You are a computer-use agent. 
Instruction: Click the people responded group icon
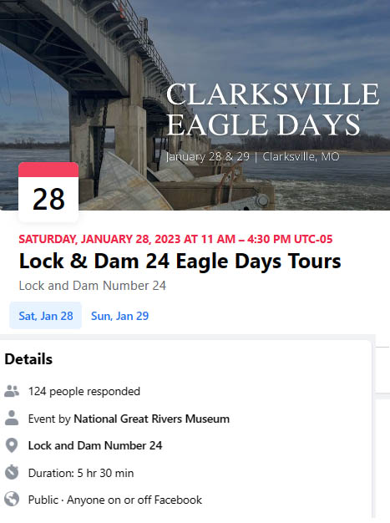tap(12, 391)
